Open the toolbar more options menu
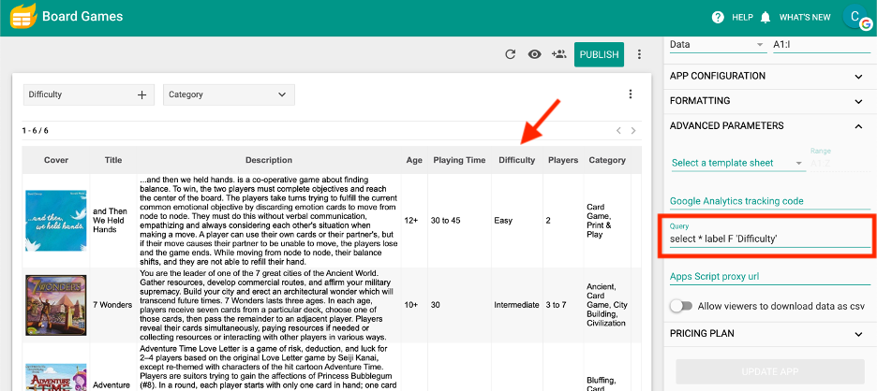The width and height of the screenshot is (877, 391). (639, 54)
